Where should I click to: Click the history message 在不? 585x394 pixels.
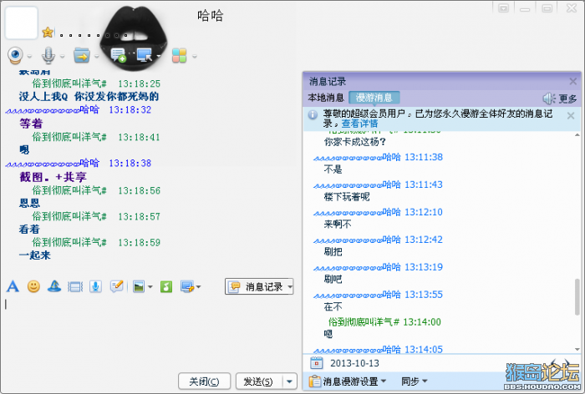[x=333, y=307]
